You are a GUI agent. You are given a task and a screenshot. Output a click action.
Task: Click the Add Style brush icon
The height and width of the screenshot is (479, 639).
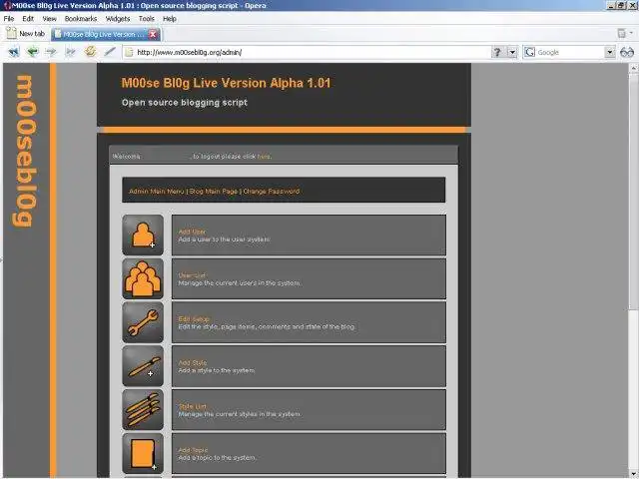click(x=143, y=366)
